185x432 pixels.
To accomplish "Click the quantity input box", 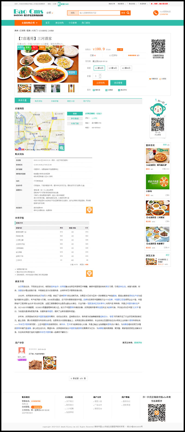I will tap(96, 76).
